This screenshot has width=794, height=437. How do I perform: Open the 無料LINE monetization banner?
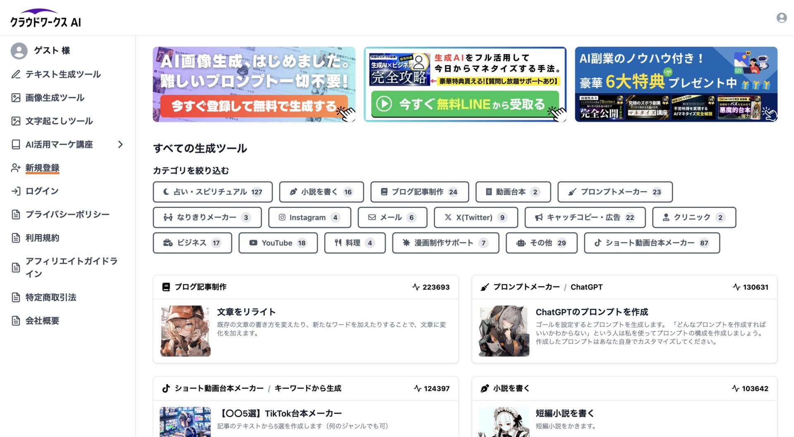point(465,84)
